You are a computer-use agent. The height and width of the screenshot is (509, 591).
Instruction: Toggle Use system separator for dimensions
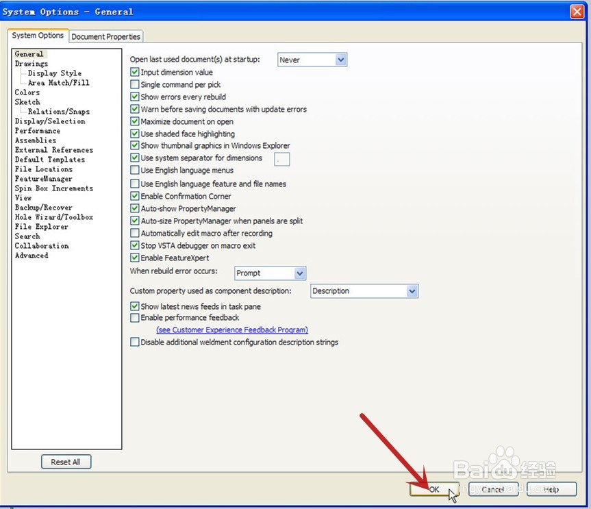point(134,158)
